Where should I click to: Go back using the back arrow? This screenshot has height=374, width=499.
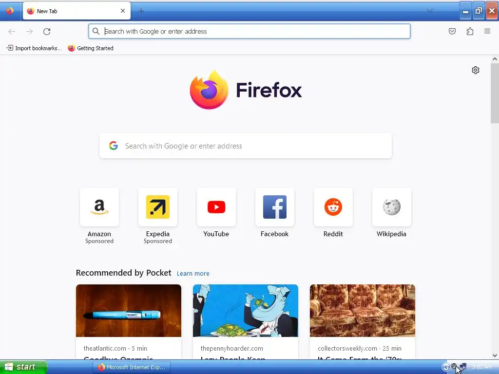(12, 31)
